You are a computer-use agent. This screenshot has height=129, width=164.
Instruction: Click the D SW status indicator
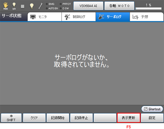64,8
